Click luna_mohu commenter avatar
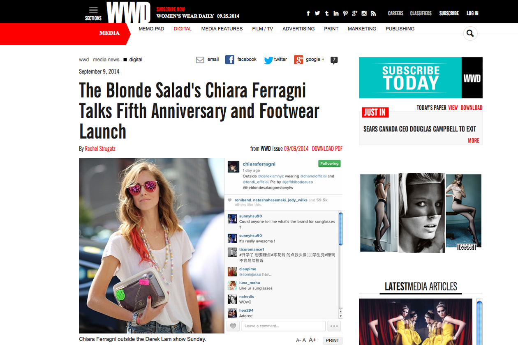The height and width of the screenshot is (345, 518). [233, 285]
